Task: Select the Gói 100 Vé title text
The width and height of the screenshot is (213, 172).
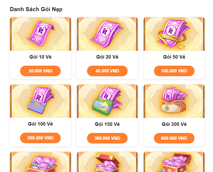Action: (40, 124)
